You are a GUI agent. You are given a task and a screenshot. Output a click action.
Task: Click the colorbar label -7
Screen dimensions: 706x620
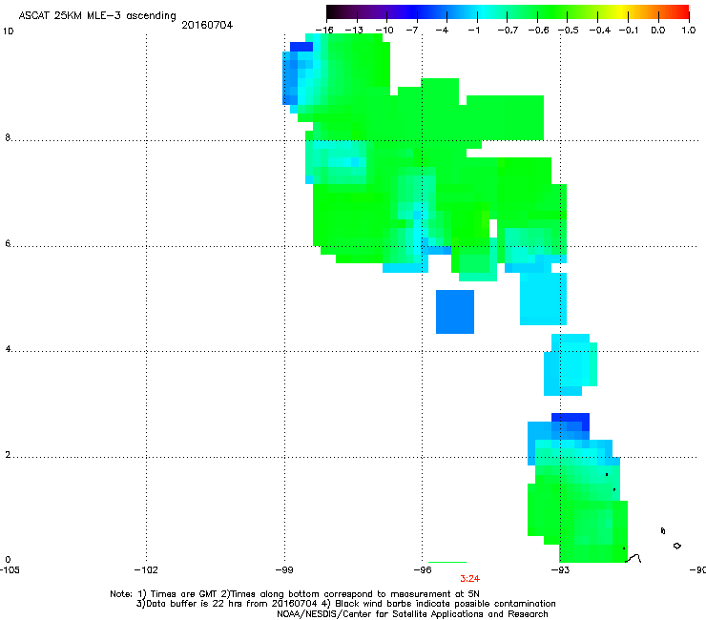pos(412,31)
